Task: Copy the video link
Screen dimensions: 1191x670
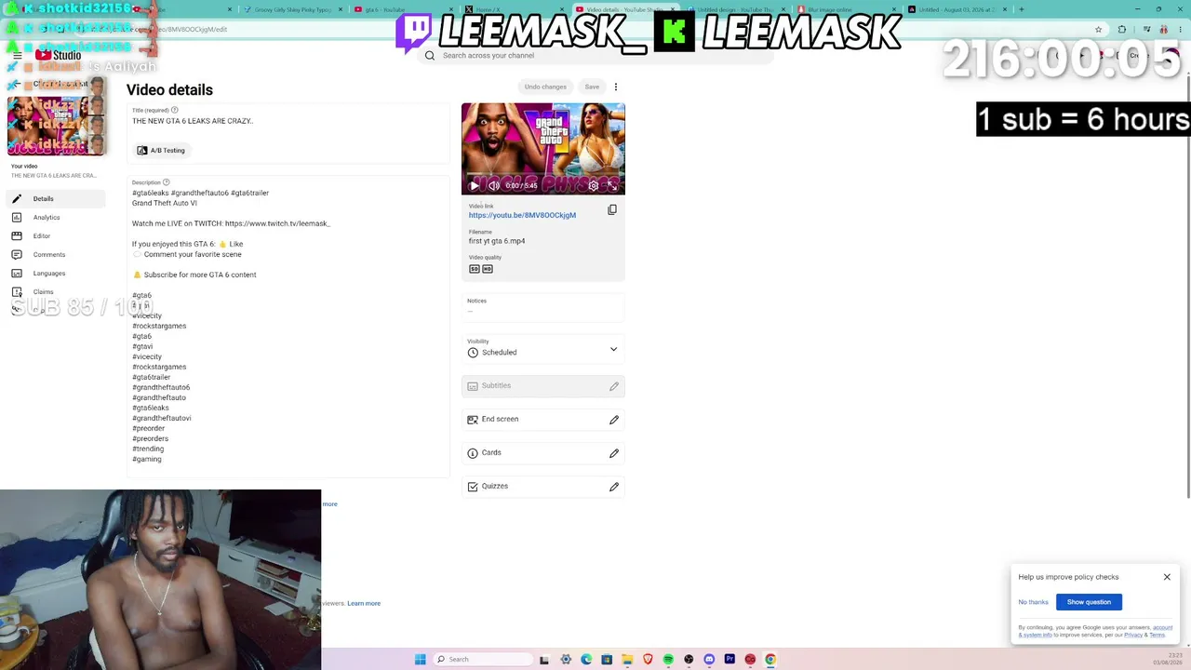Action: pos(612,209)
